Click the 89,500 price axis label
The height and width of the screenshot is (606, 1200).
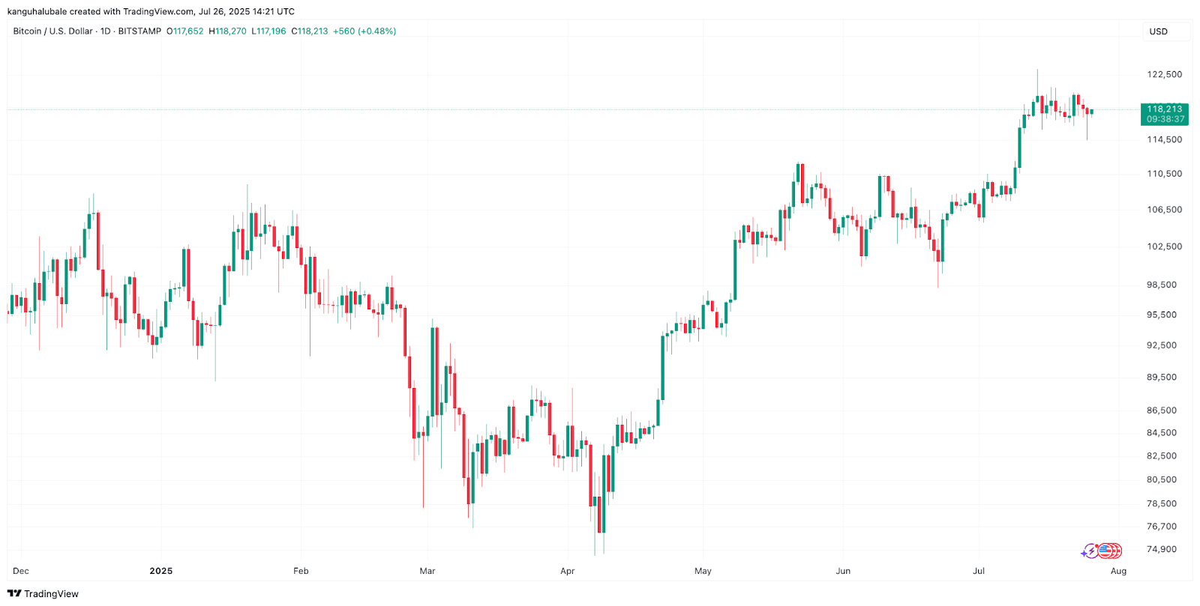1162,378
